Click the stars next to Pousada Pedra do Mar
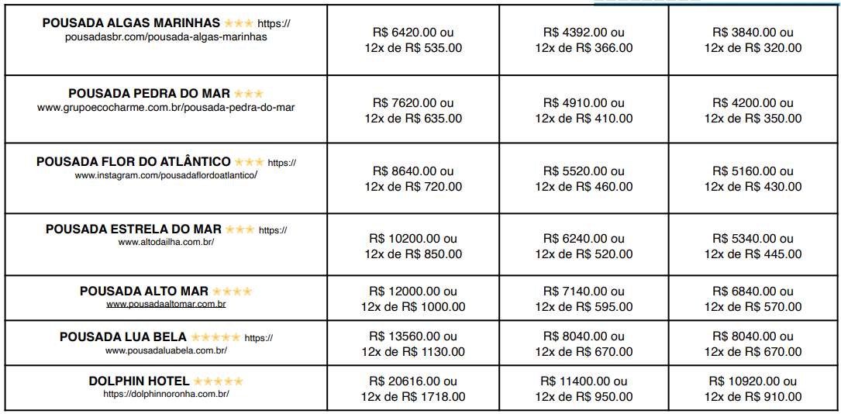Image resolution: width=841 pixels, height=414 pixels. click(248, 94)
